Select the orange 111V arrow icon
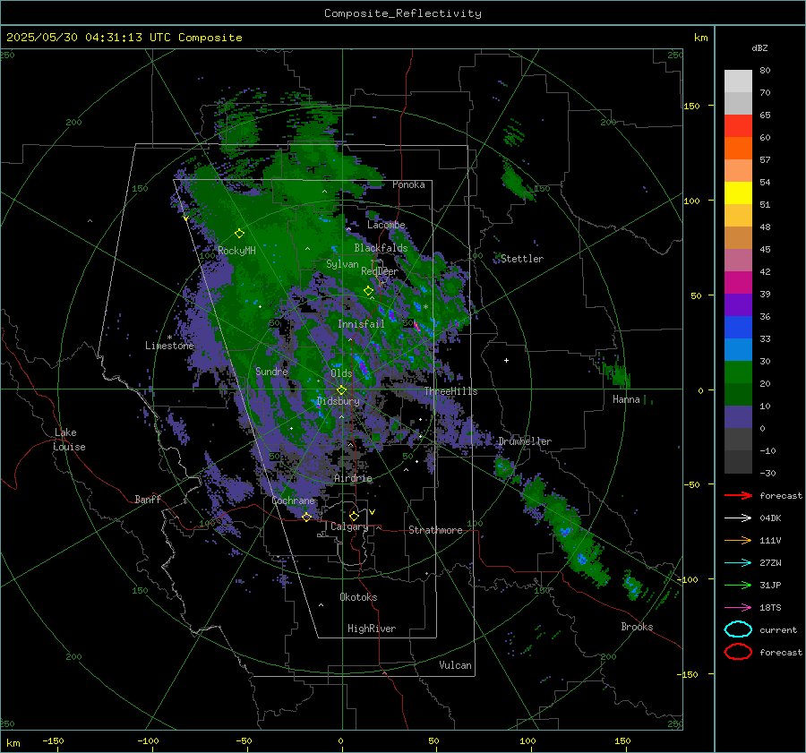The image size is (806, 753). click(x=738, y=540)
